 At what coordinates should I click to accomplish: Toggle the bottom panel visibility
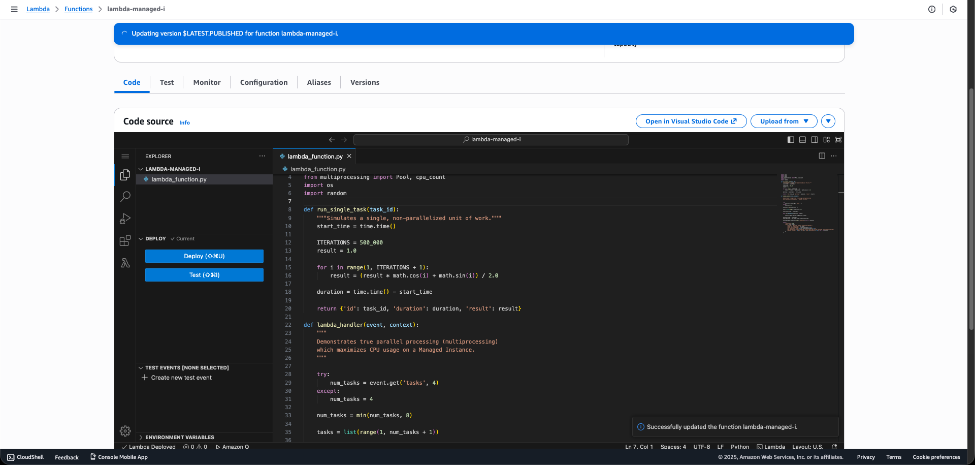pyautogui.click(x=802, y=140)
